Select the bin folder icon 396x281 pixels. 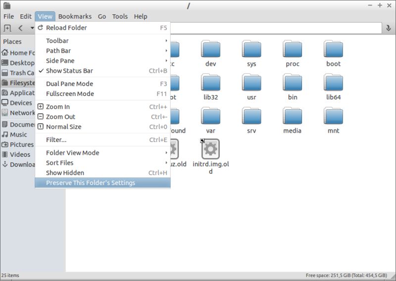[x=293, y=82]
